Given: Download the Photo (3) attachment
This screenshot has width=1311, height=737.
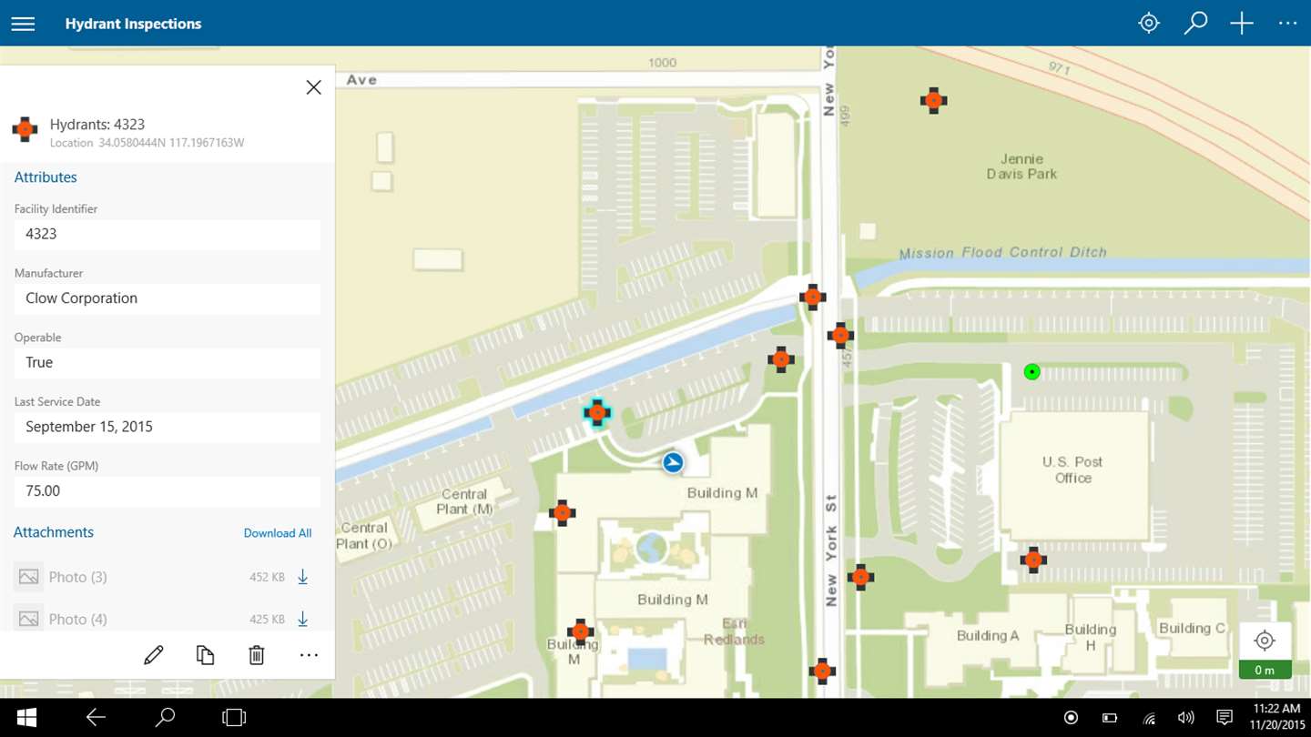Looking at the screenshot, I should (x=303, y=577).
